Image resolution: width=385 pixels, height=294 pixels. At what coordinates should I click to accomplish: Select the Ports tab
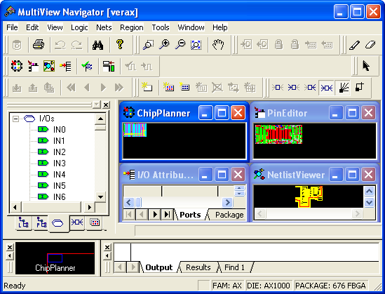(190, 215)
